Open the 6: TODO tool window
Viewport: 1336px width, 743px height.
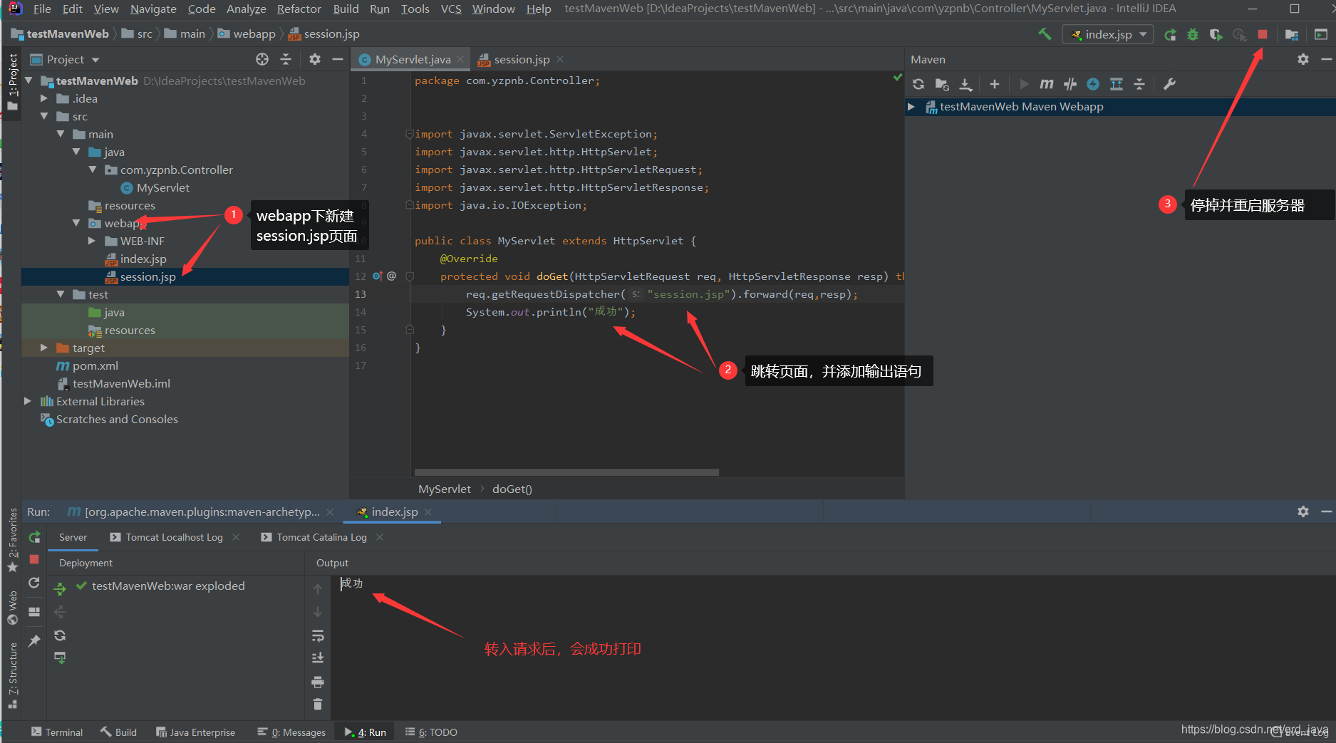431,732
